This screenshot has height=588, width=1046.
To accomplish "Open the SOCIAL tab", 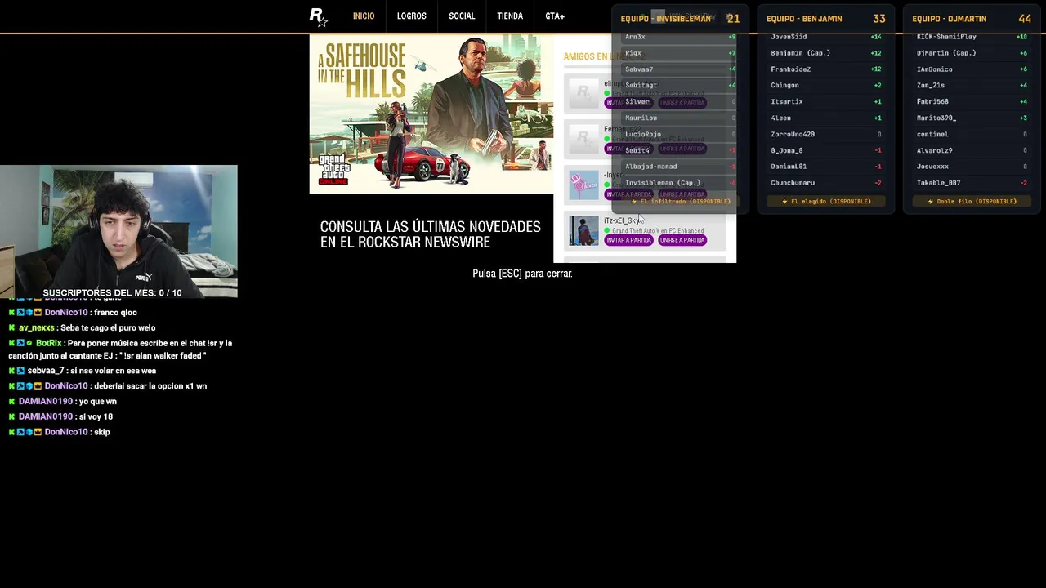I will point(462,16).
